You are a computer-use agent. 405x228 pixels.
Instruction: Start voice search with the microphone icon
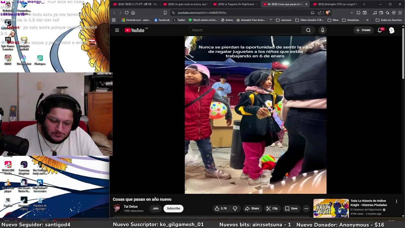tap(322, 30)
